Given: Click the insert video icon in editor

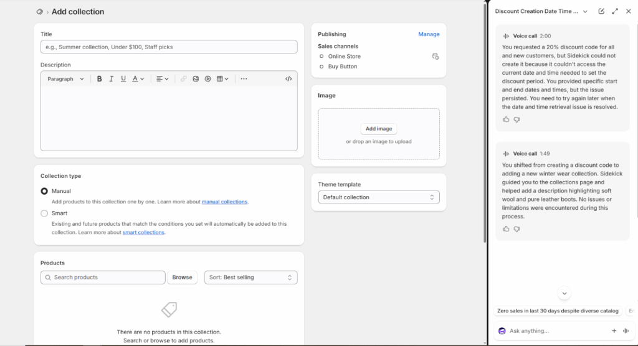Looking at the screenshot, I should pyautogui.click(x=208, y=79).
